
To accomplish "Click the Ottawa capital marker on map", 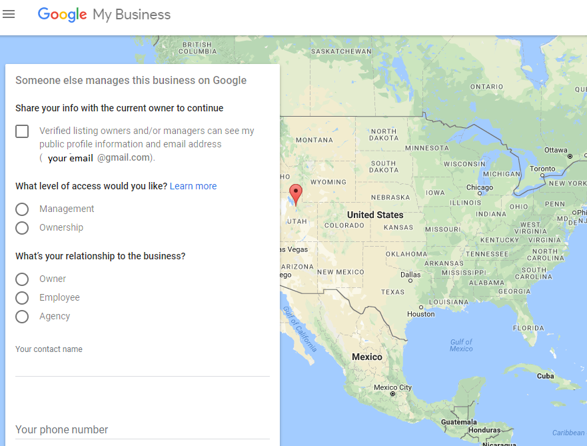I will (570, 156).
